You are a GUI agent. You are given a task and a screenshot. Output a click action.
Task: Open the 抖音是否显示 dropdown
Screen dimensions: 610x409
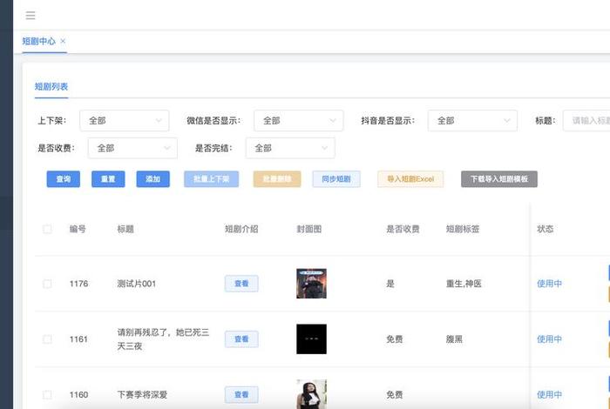472,120
